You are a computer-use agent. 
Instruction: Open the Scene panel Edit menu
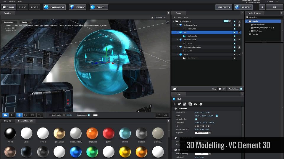[x=180, y=17]
